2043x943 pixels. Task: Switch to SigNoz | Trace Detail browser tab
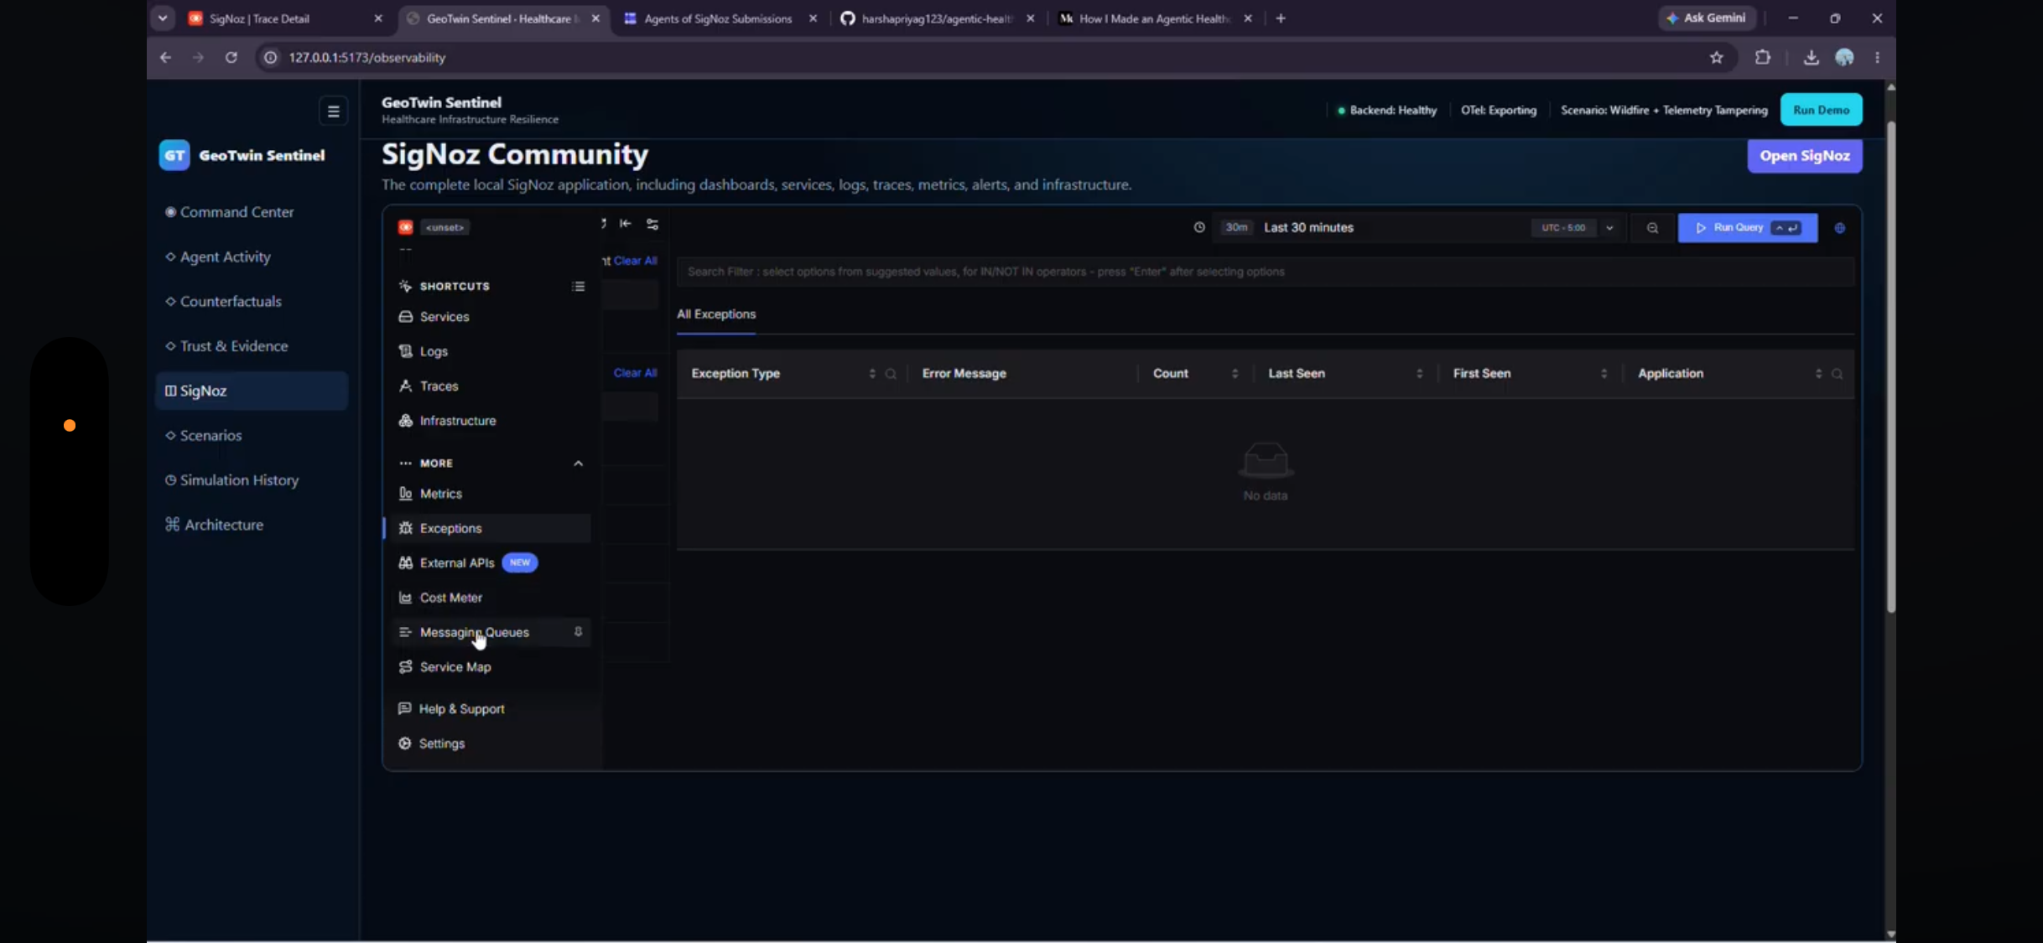(285, 18)
